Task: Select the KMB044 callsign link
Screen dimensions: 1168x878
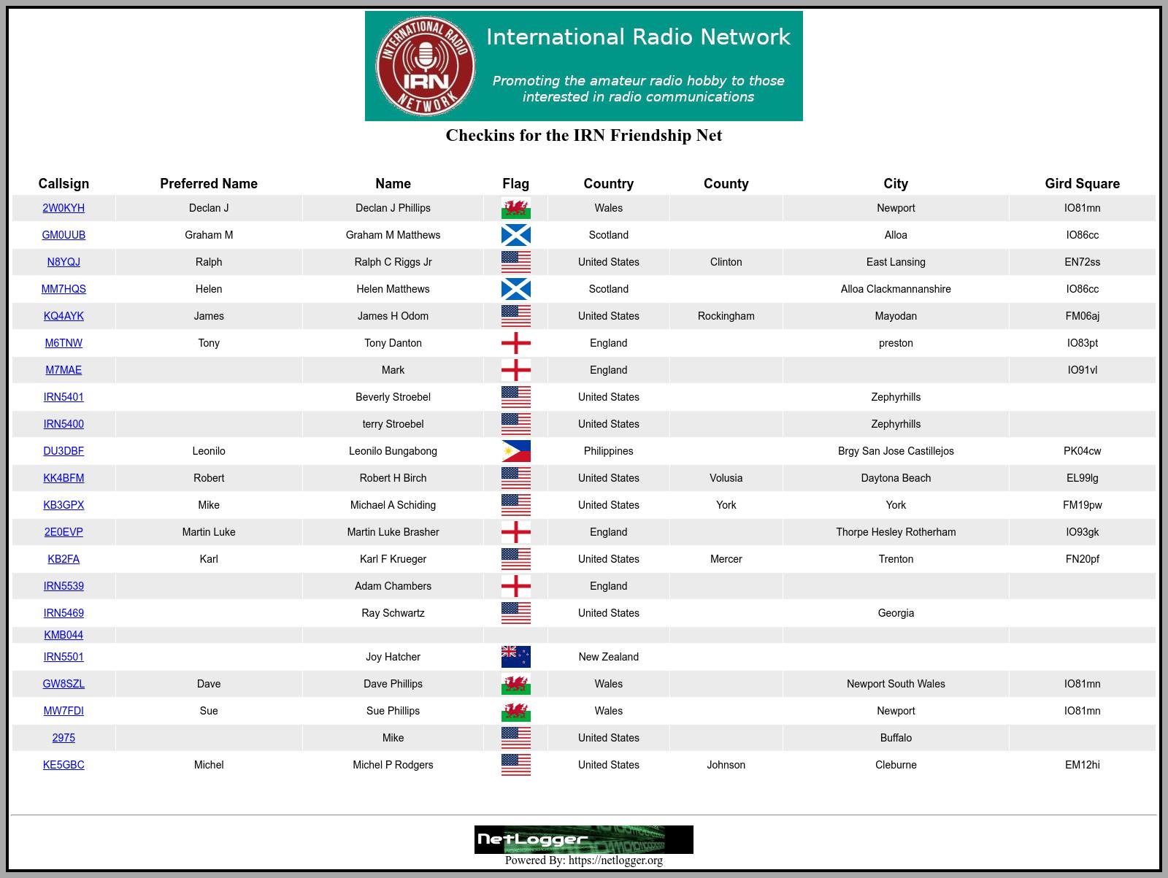Action: tap(64, 635)
